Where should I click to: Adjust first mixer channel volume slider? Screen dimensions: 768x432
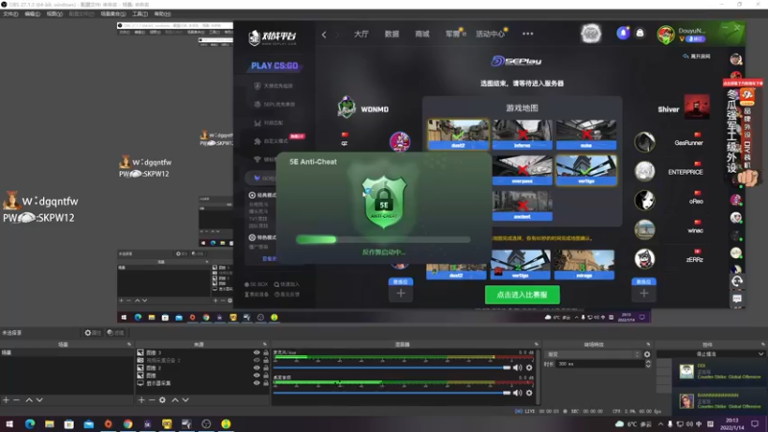tap(392, 368)
